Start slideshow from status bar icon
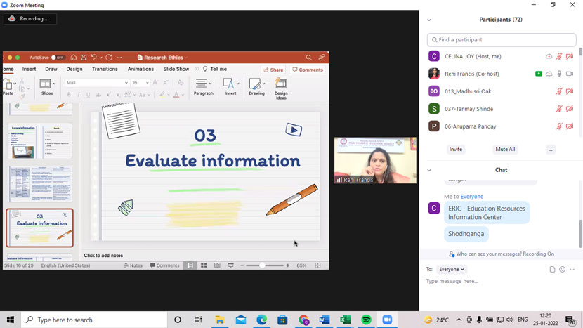583x328 pixels. [x=231, y=265]
